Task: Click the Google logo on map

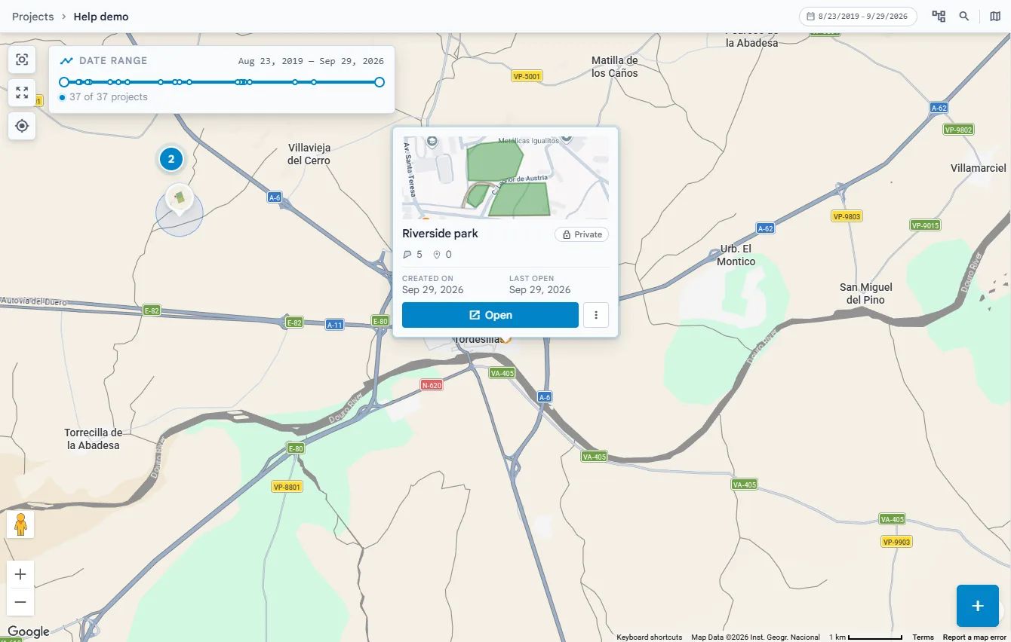Action: [x=29, y=632]
